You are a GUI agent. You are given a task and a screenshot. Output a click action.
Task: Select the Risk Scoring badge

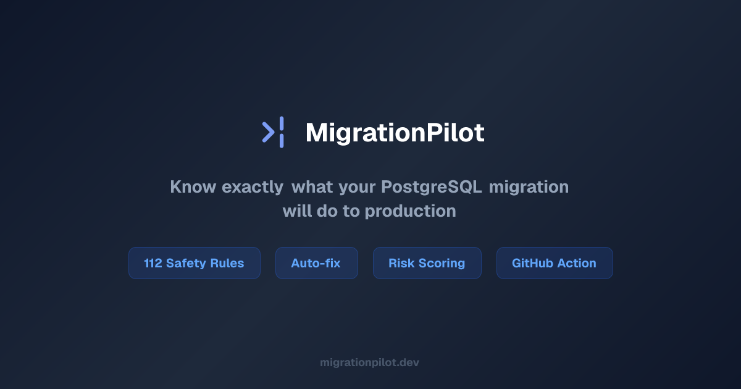[x=427, y=263]
